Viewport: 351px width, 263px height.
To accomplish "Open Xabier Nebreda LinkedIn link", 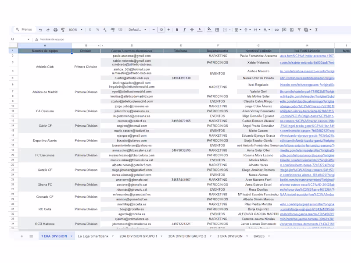I will [307, 63].
